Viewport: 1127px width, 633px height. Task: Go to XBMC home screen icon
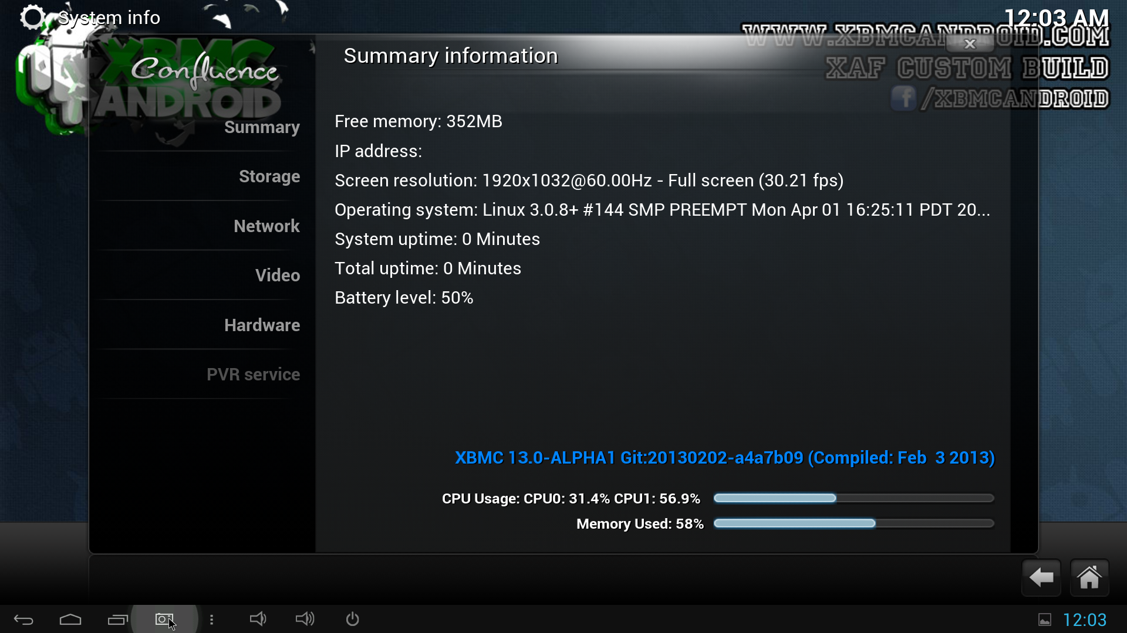click(x=1089, y=578)
